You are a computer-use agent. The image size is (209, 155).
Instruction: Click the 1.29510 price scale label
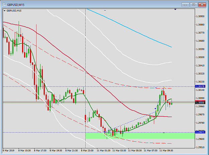[x=200, y=147]
